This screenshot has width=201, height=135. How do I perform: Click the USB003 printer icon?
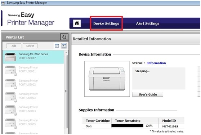[11, 97]
